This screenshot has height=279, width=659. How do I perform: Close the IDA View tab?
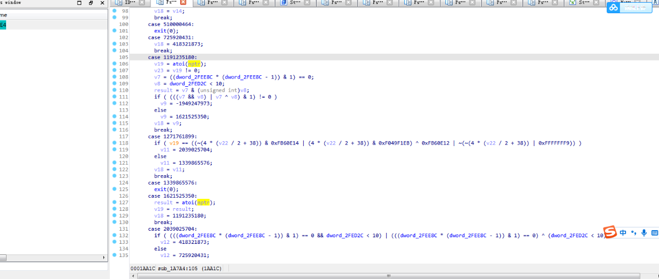pos(142,3)
